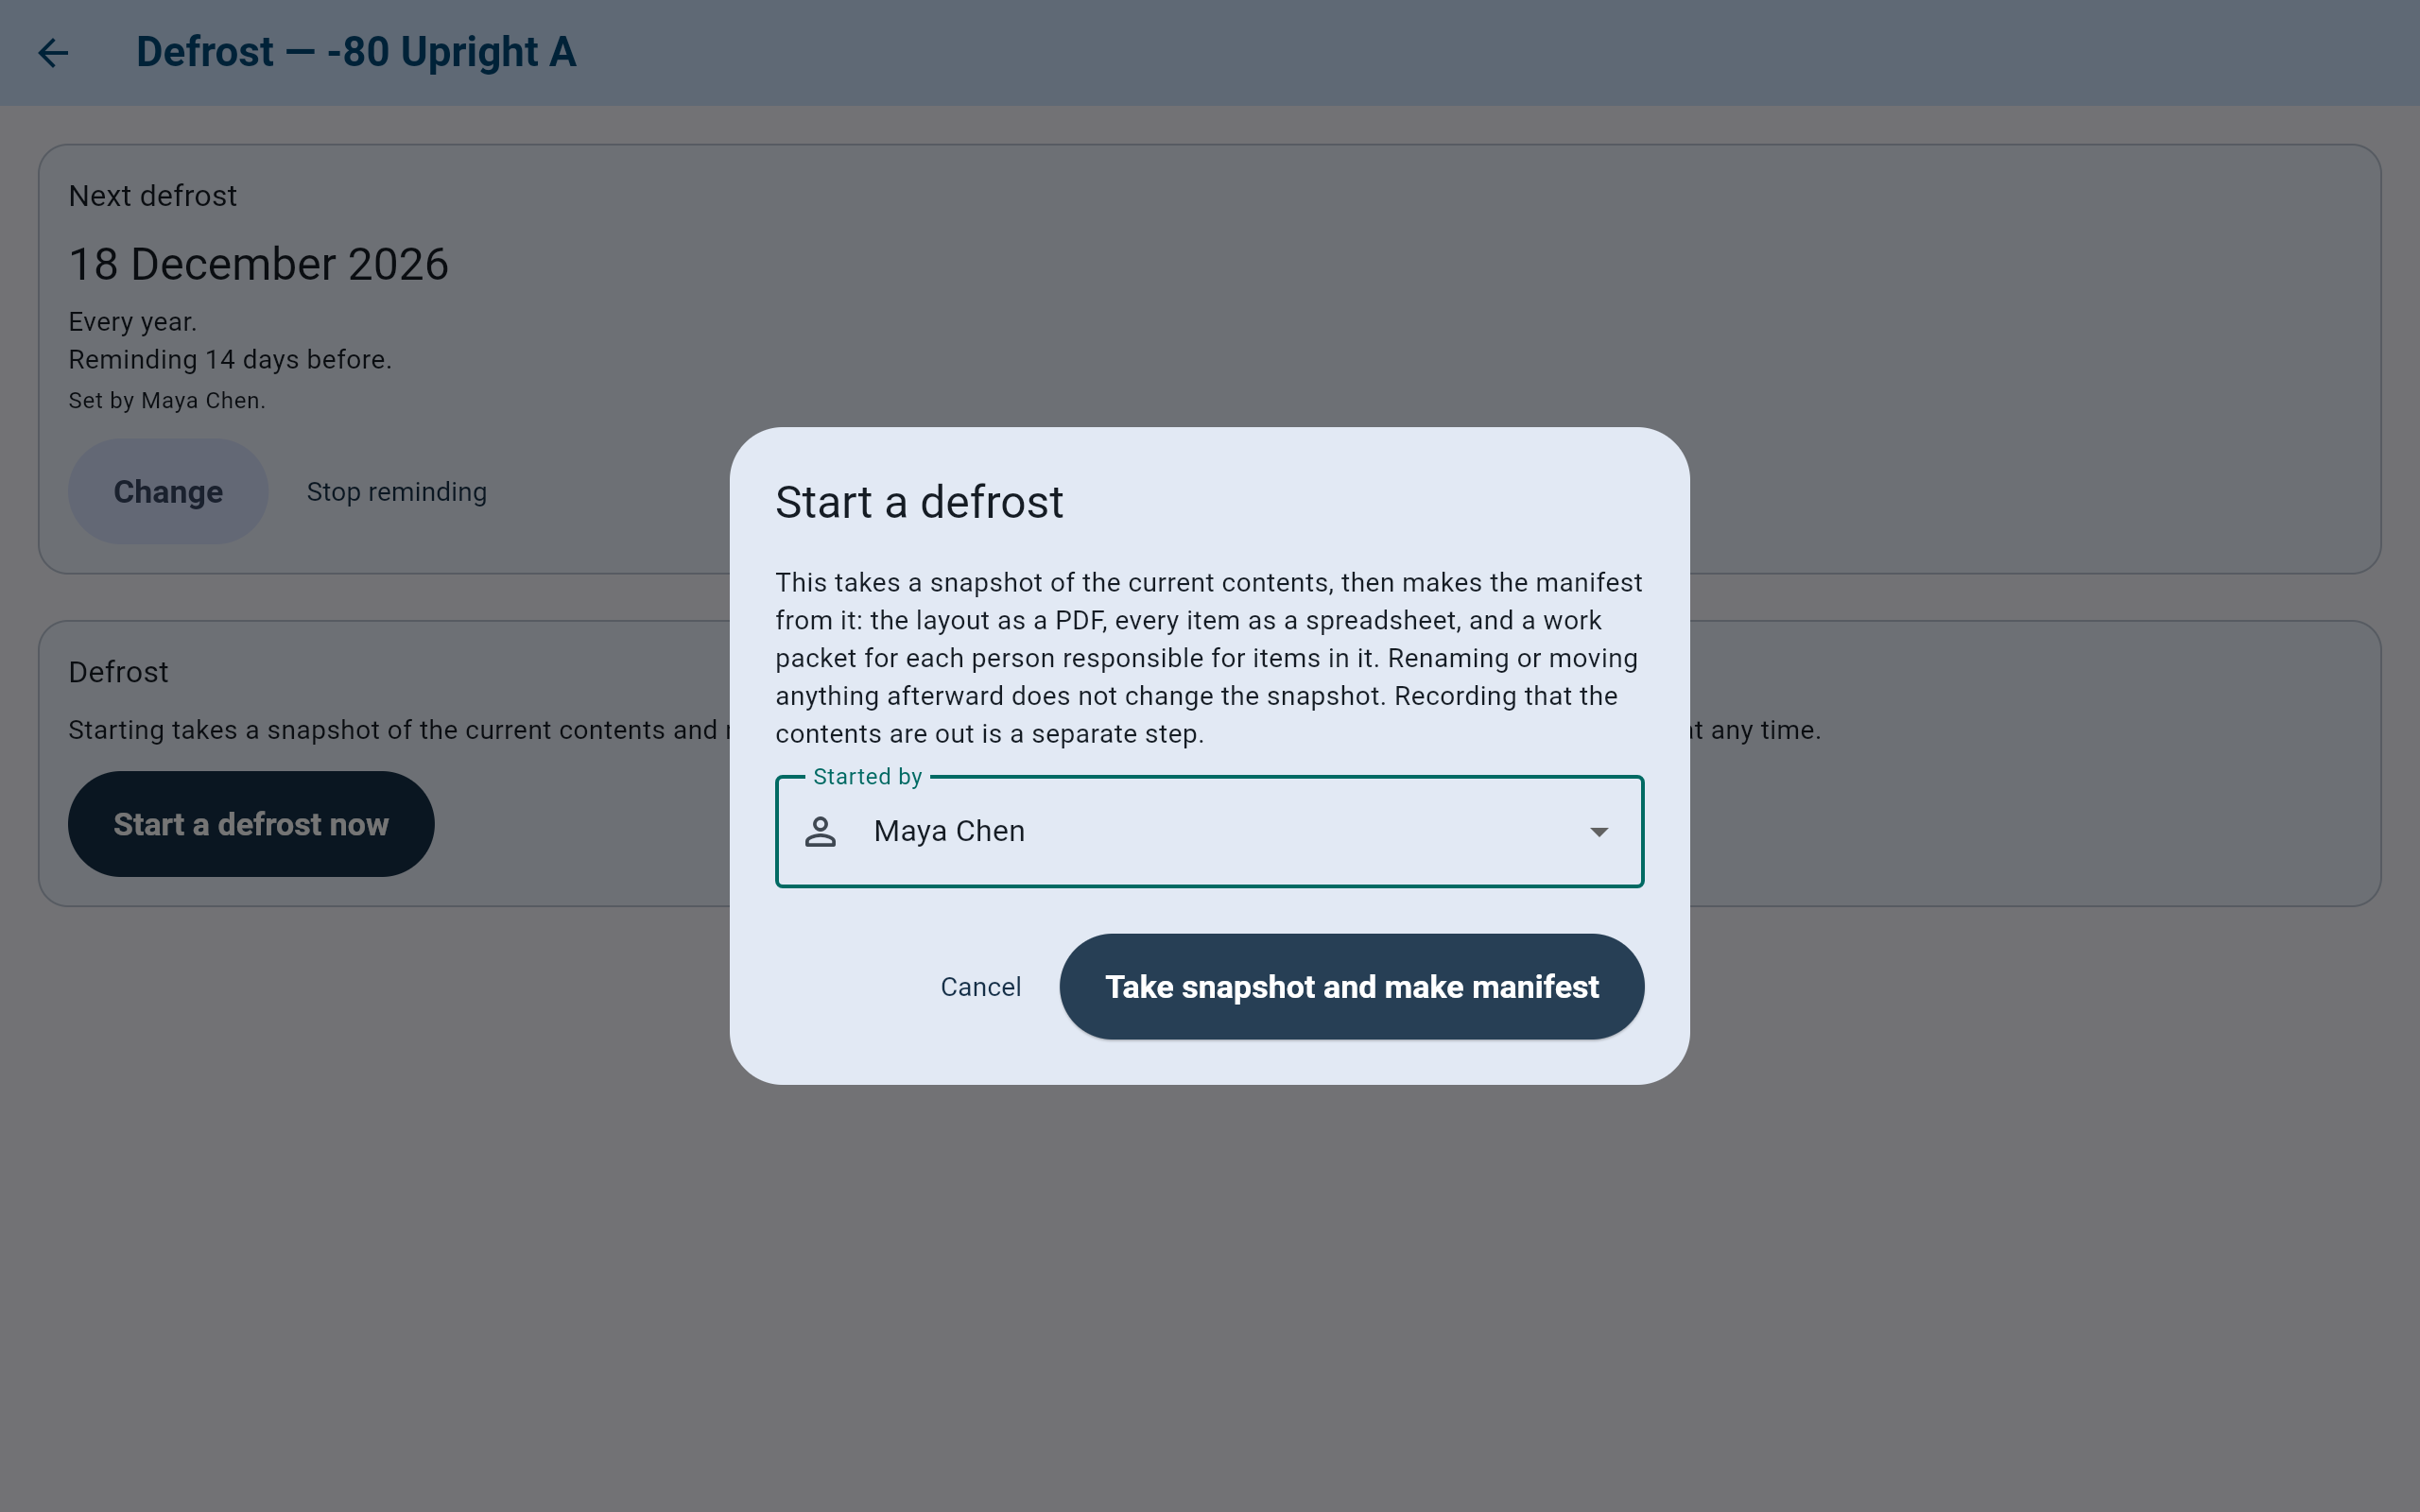The image size is (2420, 1512).
Task: Click the Every year text
Action: click(x=132, y=322)
